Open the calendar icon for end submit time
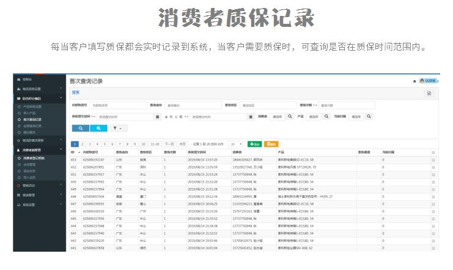The height and width of the screenshot is (270, 453). [251, 117]
